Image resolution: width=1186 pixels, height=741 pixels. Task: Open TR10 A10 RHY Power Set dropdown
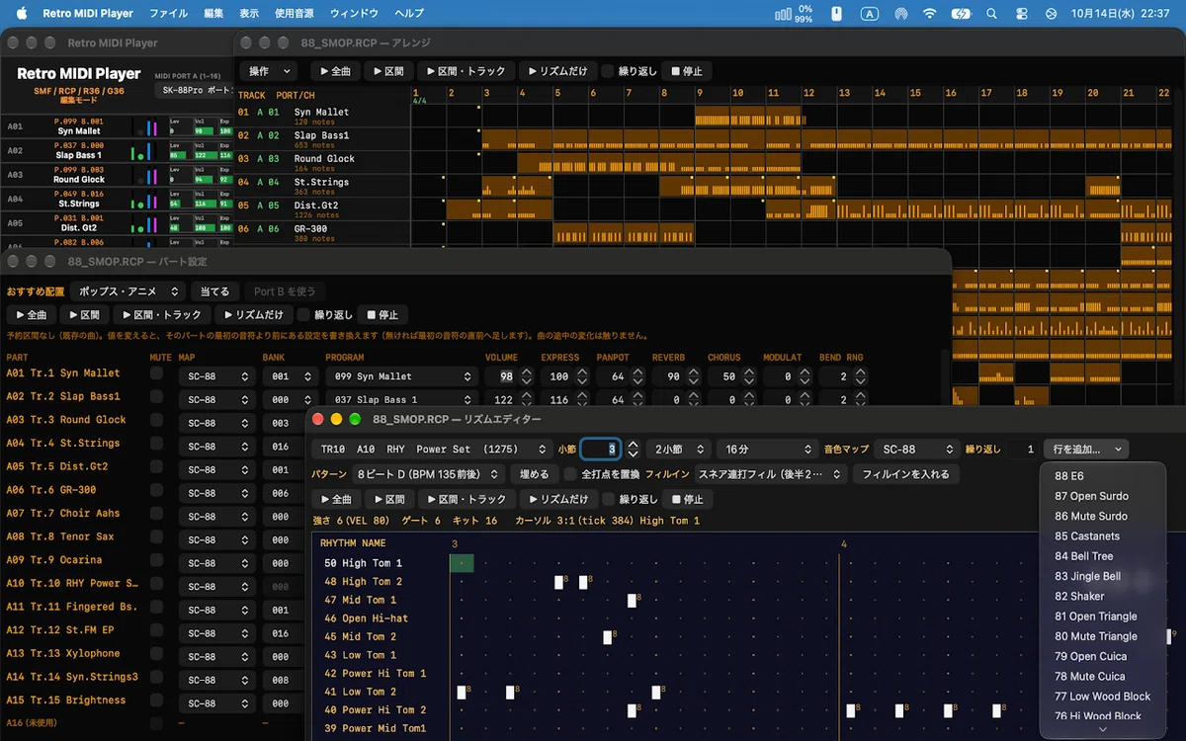click(432, 449)
